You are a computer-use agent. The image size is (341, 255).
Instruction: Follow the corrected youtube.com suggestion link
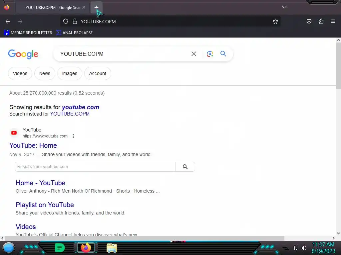point(81,107)
